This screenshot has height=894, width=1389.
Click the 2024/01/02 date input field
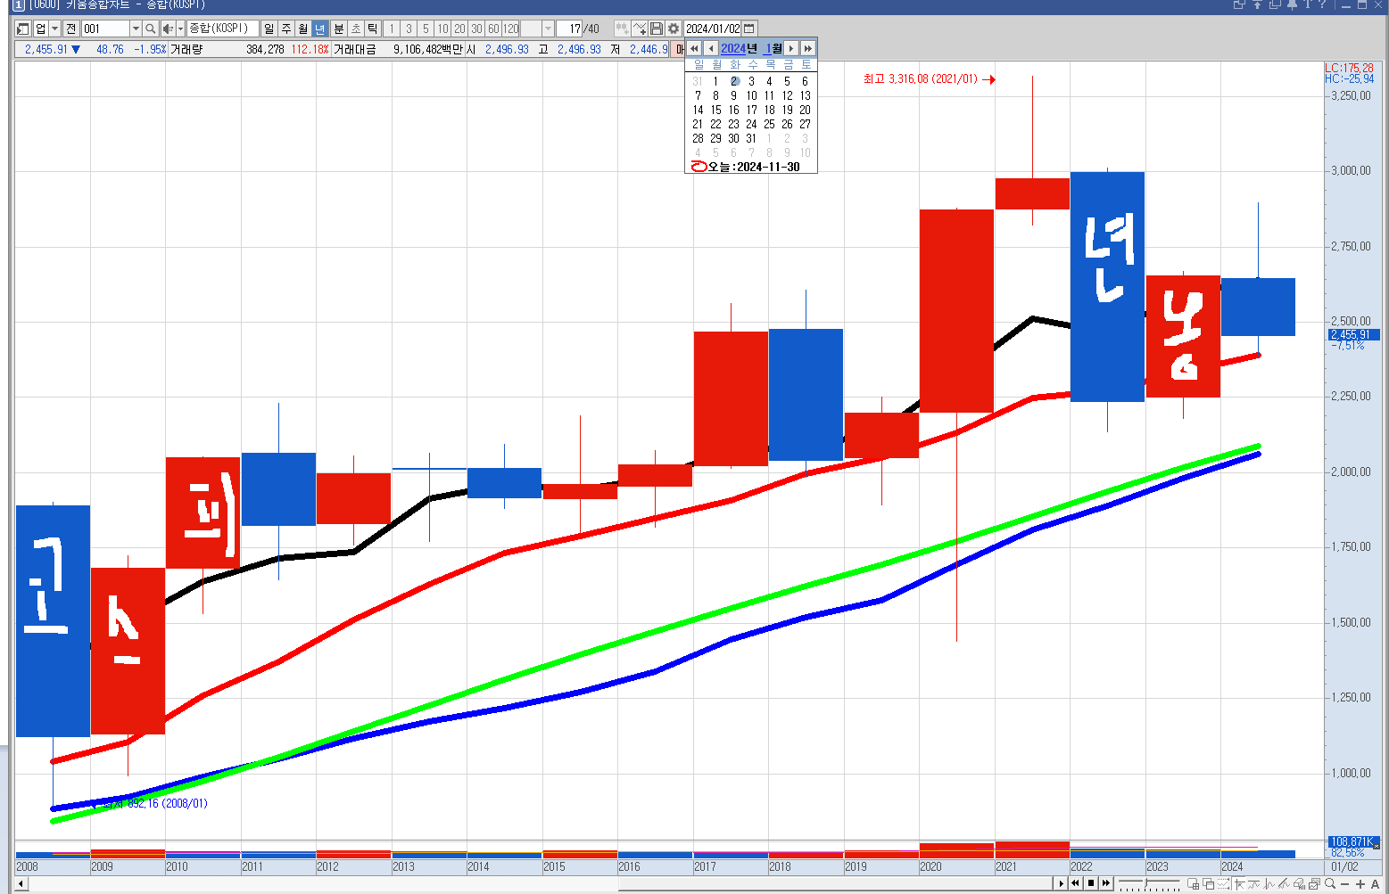click(x=713, y=29)
